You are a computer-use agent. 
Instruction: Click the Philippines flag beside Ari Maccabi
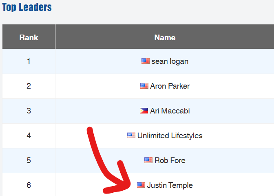(x=144, y=111)
